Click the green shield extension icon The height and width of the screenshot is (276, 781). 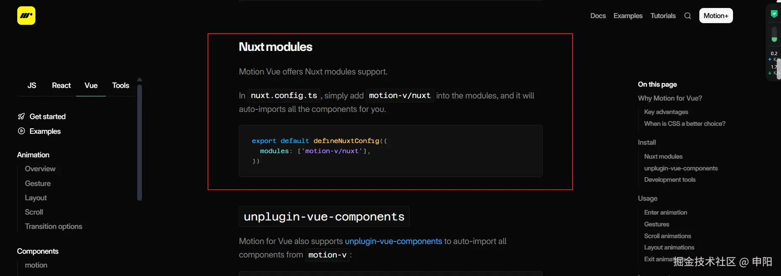coord(774,14)
